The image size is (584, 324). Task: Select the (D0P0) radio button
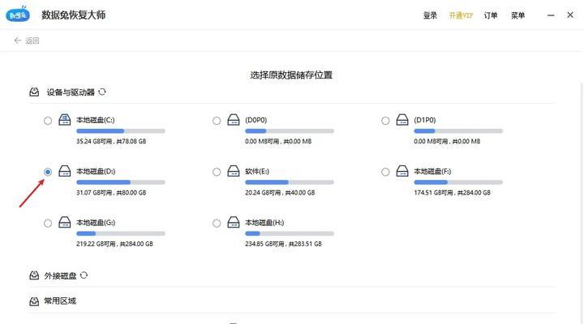point(217,121)
